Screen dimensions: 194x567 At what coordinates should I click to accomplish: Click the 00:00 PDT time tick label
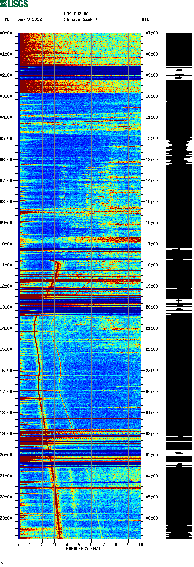[x=6, y=33]
